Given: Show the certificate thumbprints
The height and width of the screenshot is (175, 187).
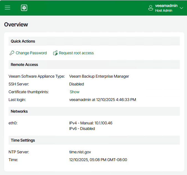Looking at the screenshot, I should pos(75,92).
